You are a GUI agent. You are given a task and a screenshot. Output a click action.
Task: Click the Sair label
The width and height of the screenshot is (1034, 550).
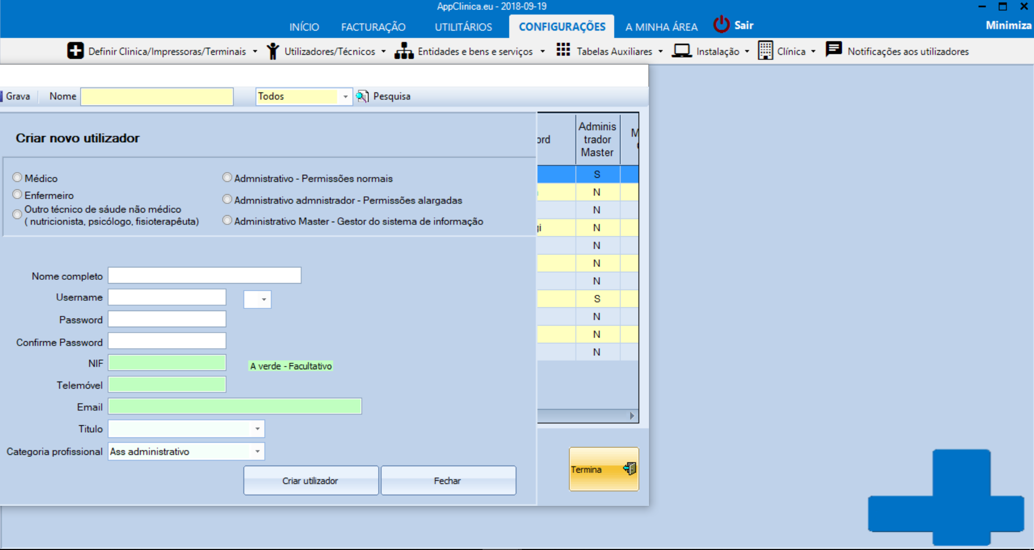(744, 25)
